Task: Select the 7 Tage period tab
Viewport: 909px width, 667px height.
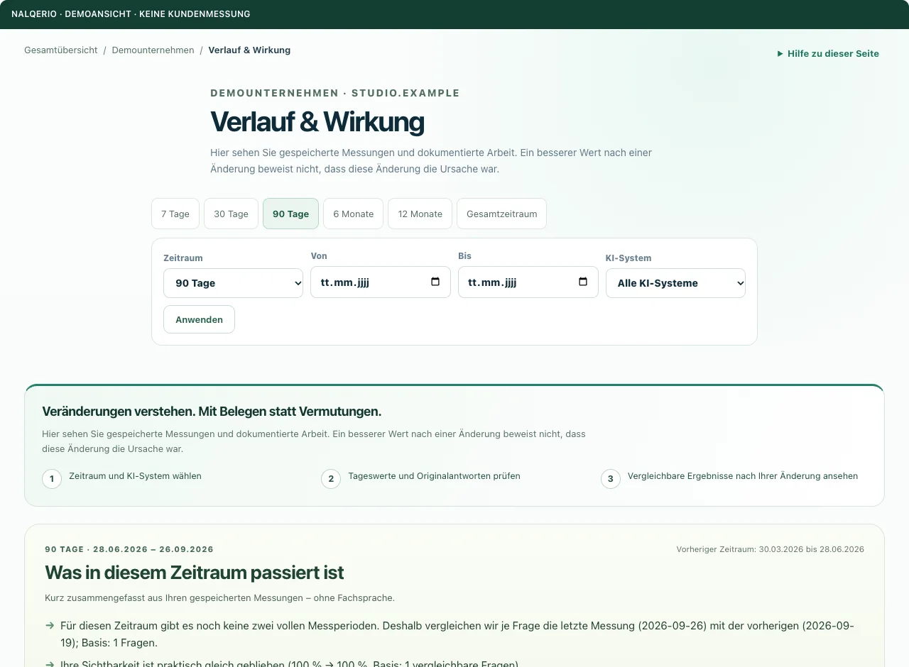Action: click(x=175, y=214)
